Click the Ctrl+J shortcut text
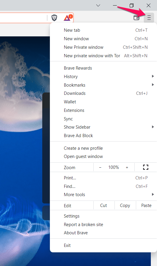157x266 pixels. coord(142,93)
